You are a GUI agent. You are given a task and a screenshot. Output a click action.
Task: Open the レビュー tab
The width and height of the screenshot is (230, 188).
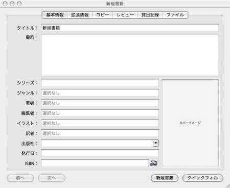(x=125, y=15)
